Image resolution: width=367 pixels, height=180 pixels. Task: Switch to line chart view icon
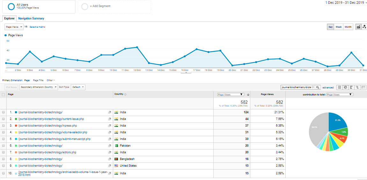358,27
